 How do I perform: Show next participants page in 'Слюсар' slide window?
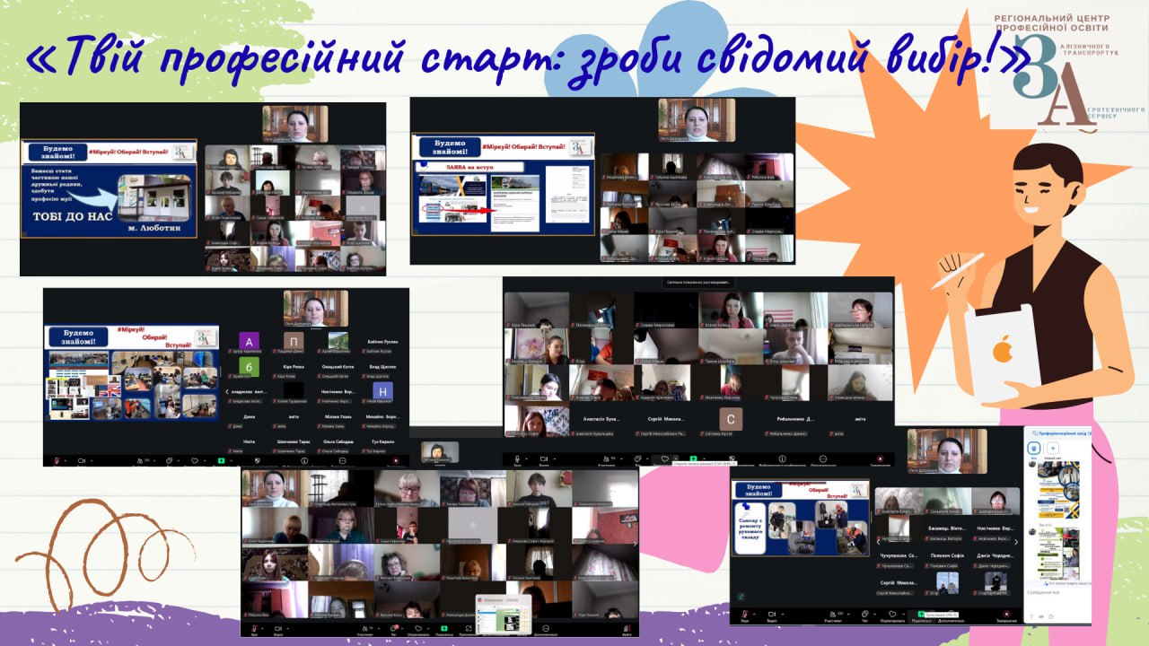tap(1016, 541)
